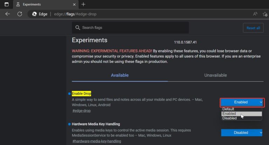Reload the page with refresh icon

[20, 14]
